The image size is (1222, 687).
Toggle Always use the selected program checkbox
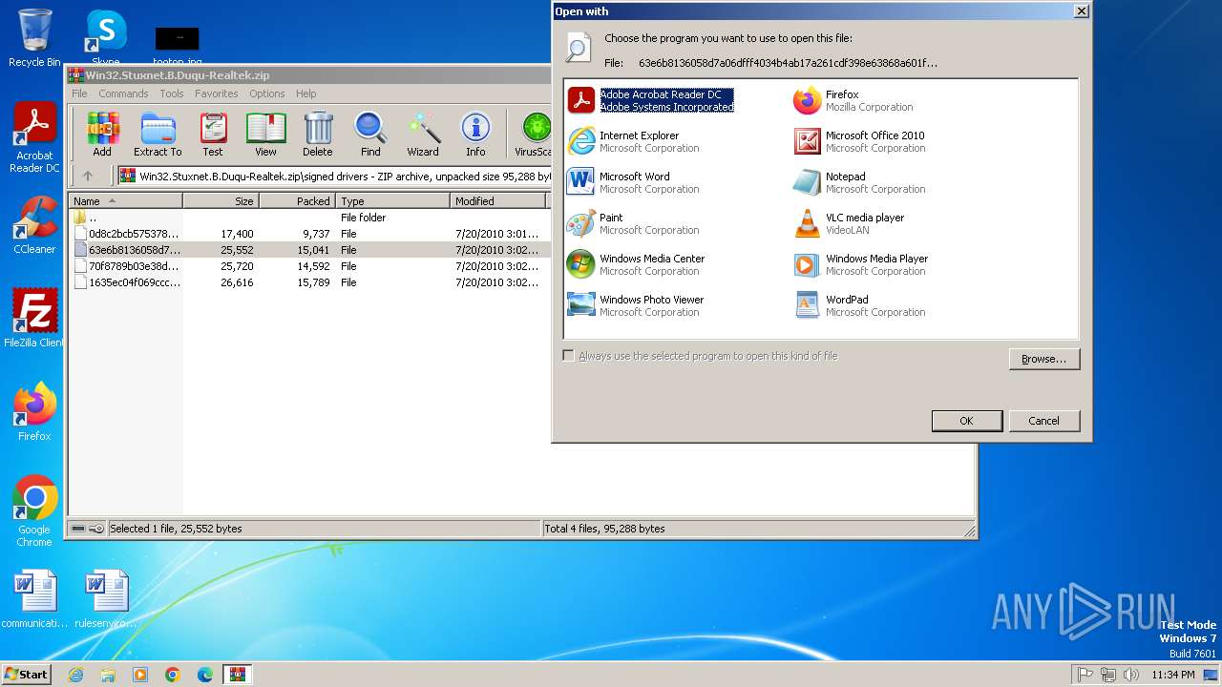(569, 356)
